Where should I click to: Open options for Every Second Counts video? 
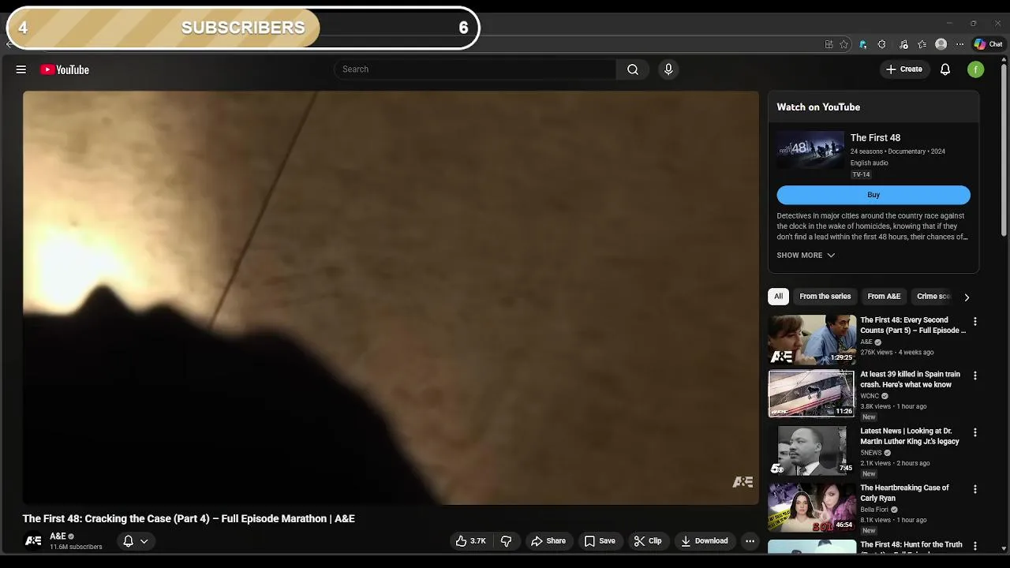(x=975, y=321)
